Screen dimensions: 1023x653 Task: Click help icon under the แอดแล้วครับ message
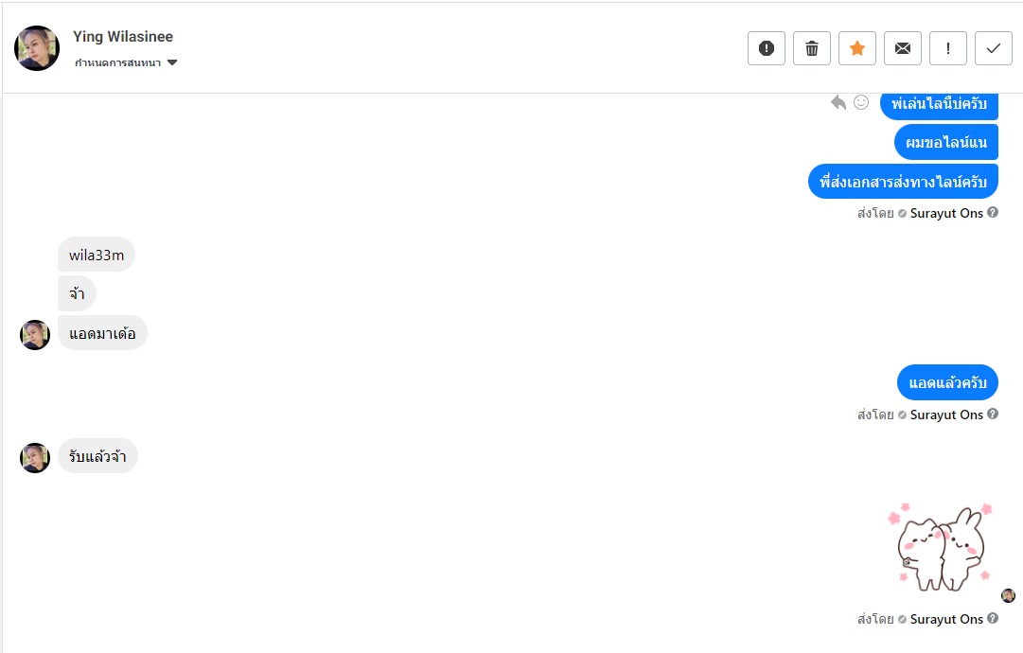(993, 415)
